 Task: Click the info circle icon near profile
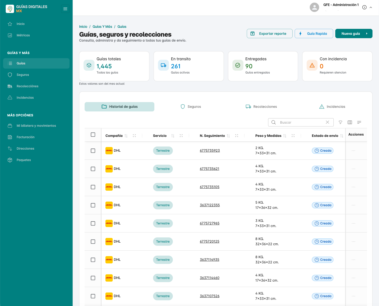tap(364, 7)
